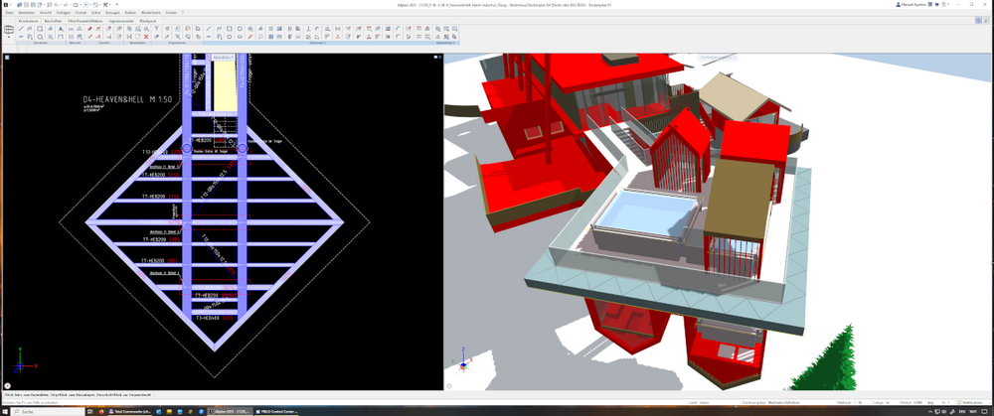Click the Manuel Aguirre user account button
Viewport: 994px width, 416px height.
point(910,5)
